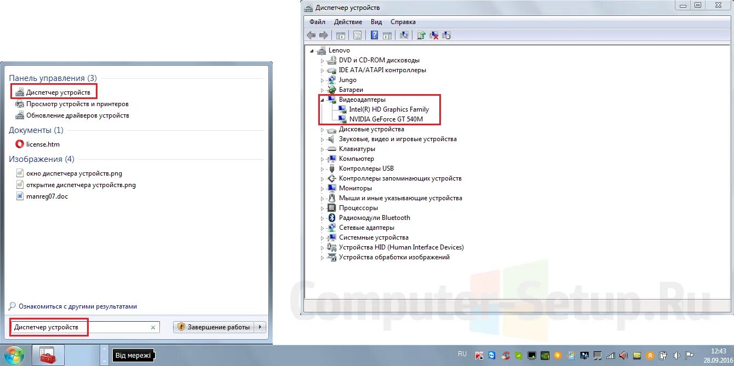734x366 pixels.
Task: Open the TeamViewer tray icon
Action: (492, 355)
